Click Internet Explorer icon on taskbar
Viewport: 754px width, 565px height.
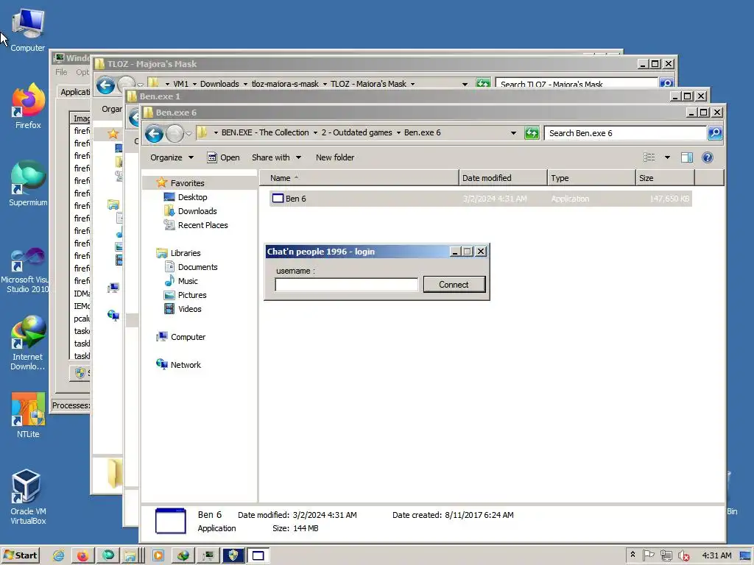[59, 556]
